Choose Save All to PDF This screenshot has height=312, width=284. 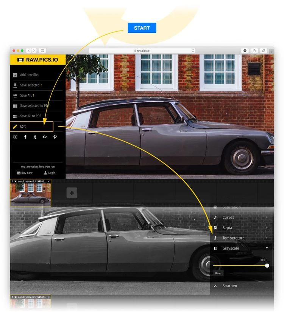[x=31, y=116]
